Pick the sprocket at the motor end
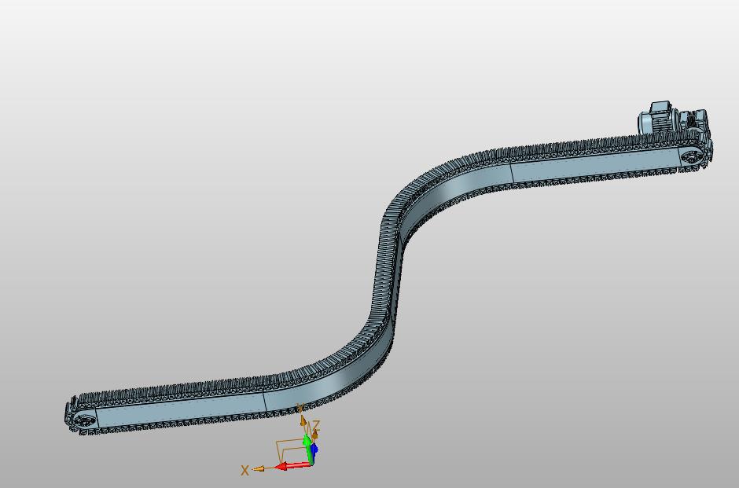 pos(691,157)
